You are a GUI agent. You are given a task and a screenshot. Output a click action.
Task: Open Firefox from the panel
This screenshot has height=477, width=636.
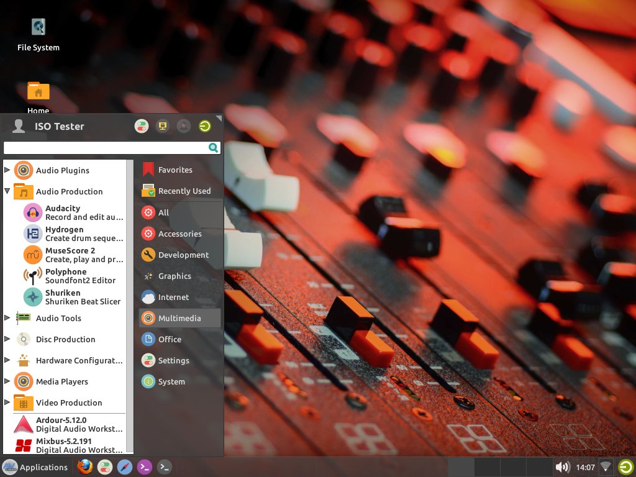click(x=84, y=467)
